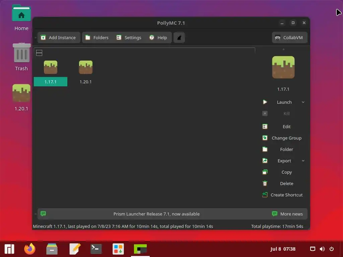Click the Edit list icon

click(x=265, y=126)
